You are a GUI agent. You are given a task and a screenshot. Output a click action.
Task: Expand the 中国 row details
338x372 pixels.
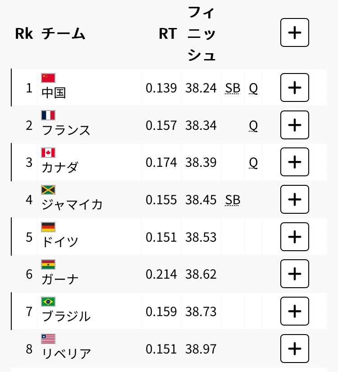point(295,87)
